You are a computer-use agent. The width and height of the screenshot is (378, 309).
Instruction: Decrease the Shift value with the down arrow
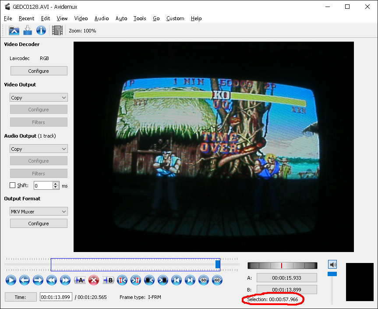(x=56, y=187)
